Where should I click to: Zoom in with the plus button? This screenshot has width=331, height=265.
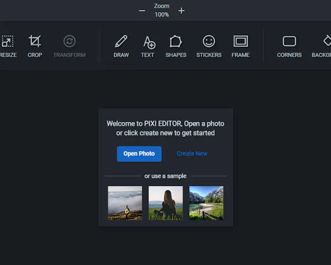[181, 10]
